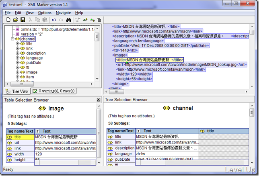Open the Edit menu

click(x=18, y=13)
